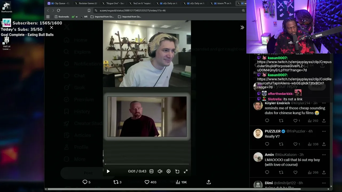Open video playback settings gear

[x=169, y=171]
